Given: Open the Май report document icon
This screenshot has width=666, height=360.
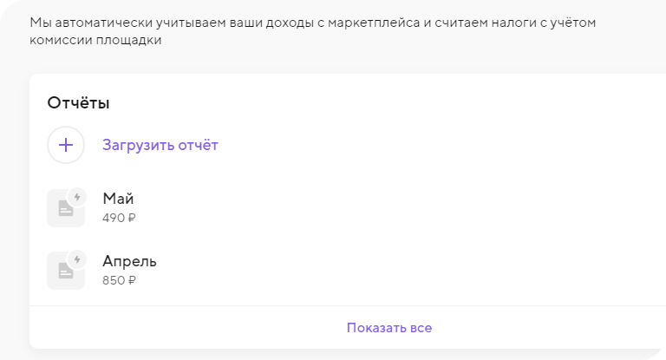Looking at the screenshot, I should point(64,210).
